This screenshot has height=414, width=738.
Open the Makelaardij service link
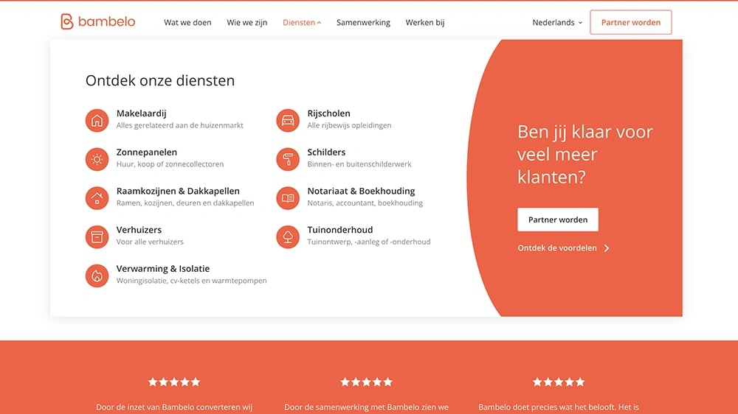coord(141,113)
